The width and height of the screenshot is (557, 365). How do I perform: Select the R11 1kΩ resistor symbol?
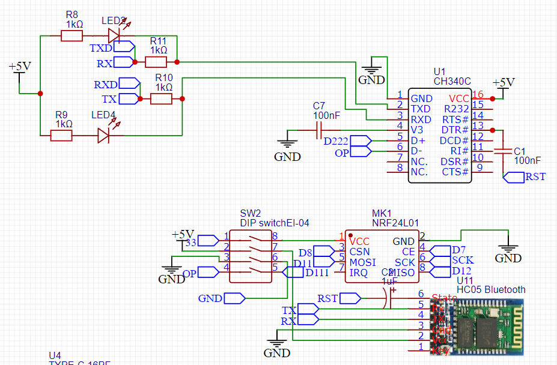156,62
